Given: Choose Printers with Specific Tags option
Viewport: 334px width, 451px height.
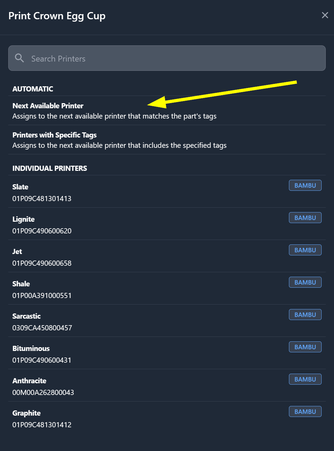Looking at the screenshot, I should tap(167, 140).
